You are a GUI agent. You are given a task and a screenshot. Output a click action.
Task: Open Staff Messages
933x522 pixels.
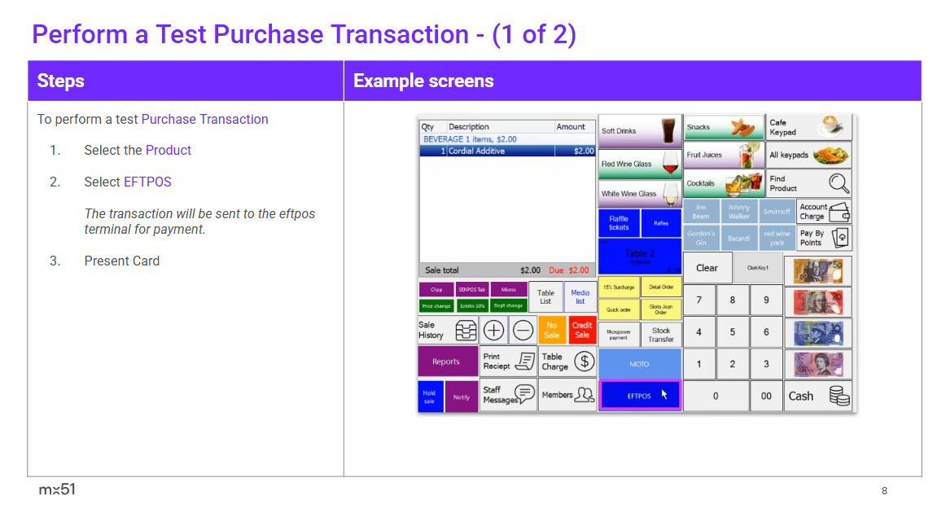(x=507, y=395)
